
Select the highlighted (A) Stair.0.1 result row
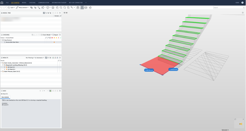point(31,67)
